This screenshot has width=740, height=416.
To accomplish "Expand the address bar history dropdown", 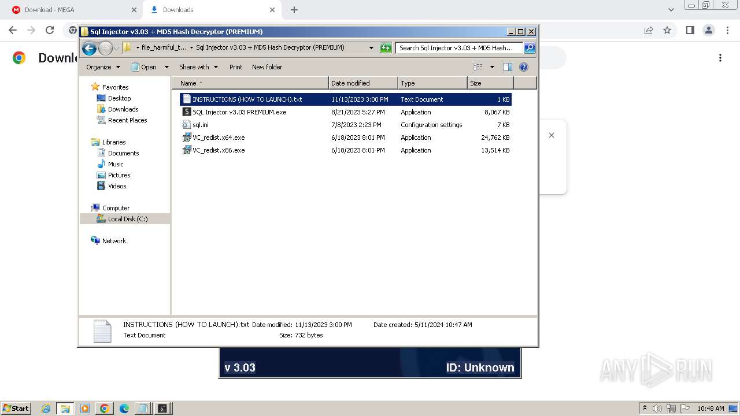I will [x=371, y=48].
